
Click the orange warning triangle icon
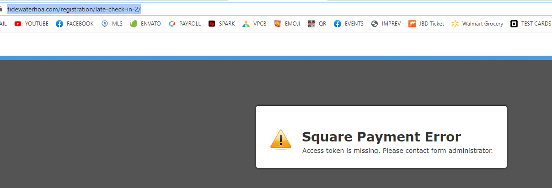[280, 139]
